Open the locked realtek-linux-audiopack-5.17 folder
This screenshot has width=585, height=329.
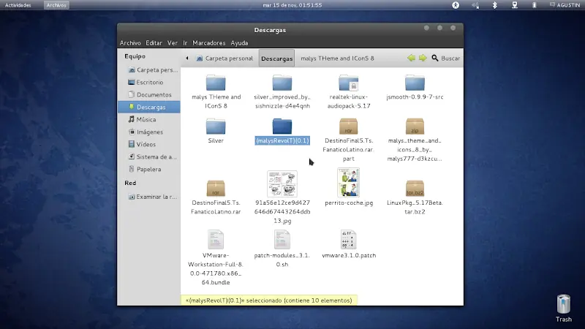click(349, 83)
